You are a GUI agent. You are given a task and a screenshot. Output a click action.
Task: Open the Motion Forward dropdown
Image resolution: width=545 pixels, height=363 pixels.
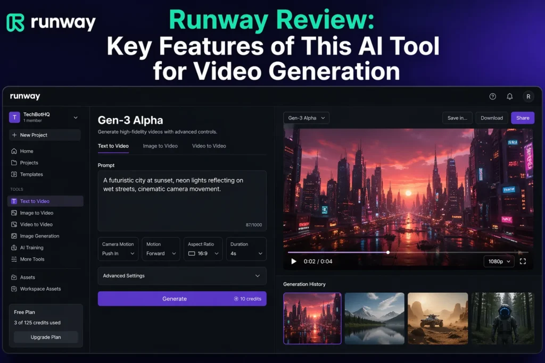click(161, 249)
